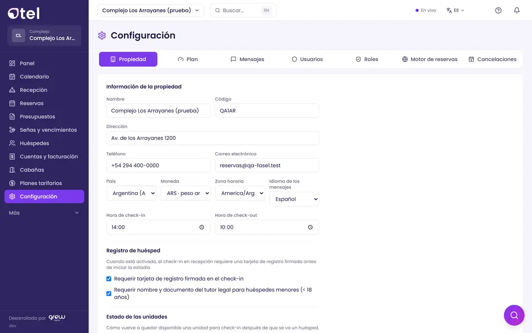Go to Calendario in sidebar
The width and height of the screenshot is (532, 333).
point(44,76)
